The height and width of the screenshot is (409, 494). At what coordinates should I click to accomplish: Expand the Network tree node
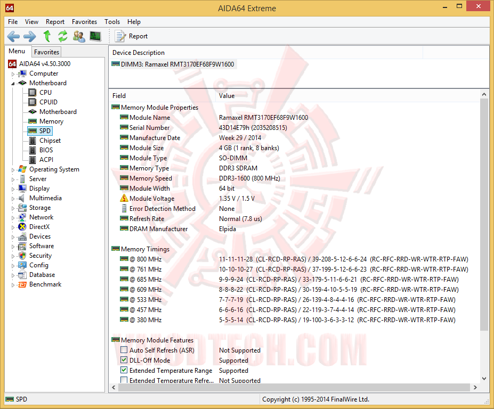pyautogui.click(x=13, y=218)
